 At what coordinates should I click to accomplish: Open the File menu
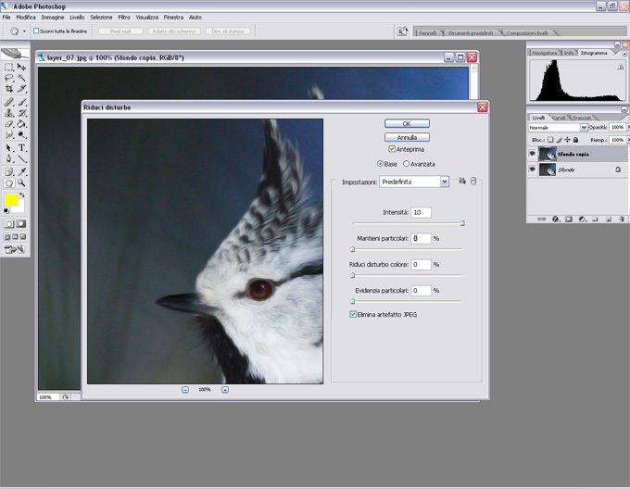pos(6,18)
